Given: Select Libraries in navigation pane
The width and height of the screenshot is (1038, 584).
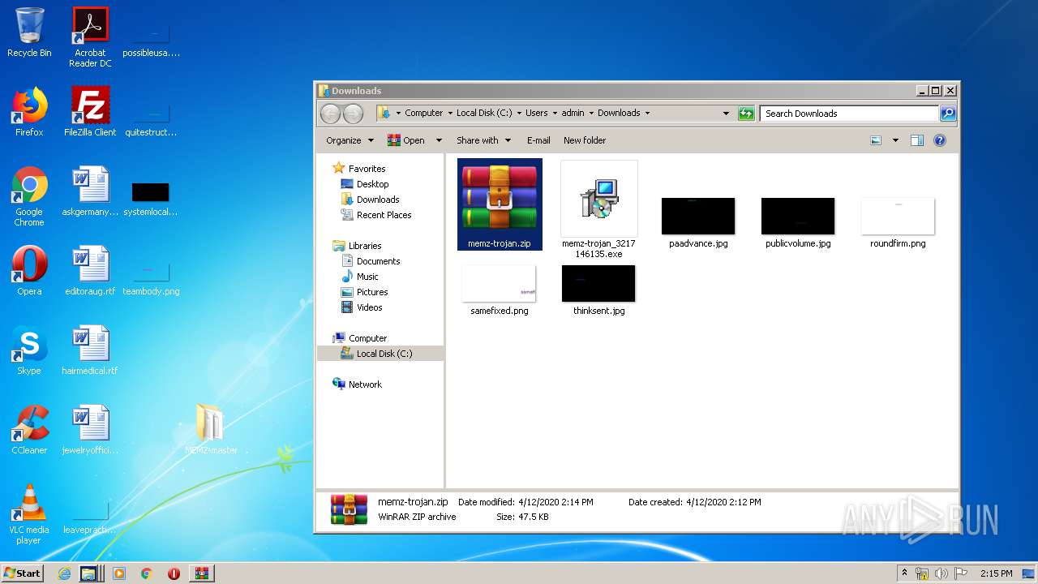Looking at the screenshot, I should pos(364,246).
